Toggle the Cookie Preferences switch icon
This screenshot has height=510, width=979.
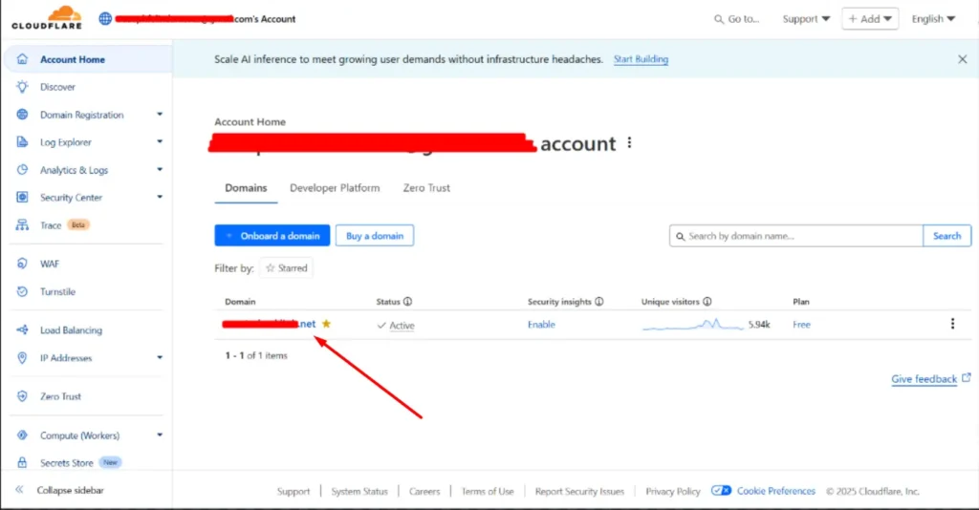(721, 491)
